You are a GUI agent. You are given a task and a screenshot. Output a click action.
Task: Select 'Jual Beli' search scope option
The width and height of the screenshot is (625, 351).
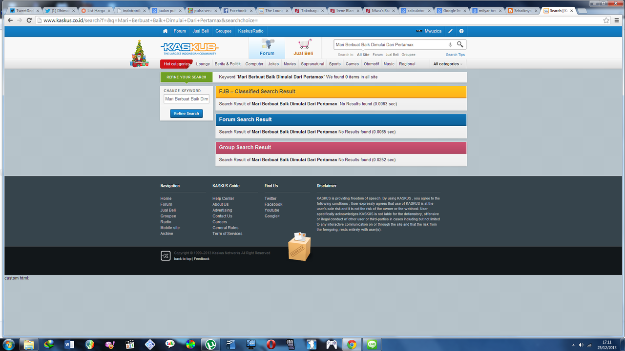click(392, 55)
